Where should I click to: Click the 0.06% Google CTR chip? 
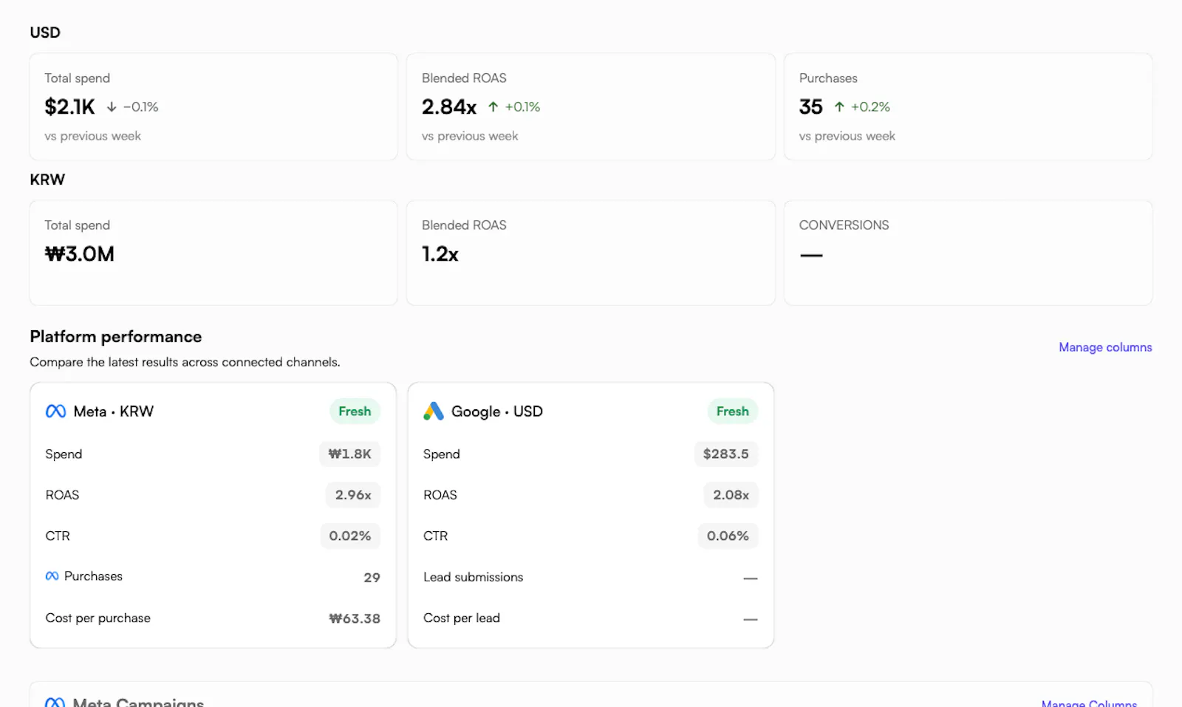[728, 536]
